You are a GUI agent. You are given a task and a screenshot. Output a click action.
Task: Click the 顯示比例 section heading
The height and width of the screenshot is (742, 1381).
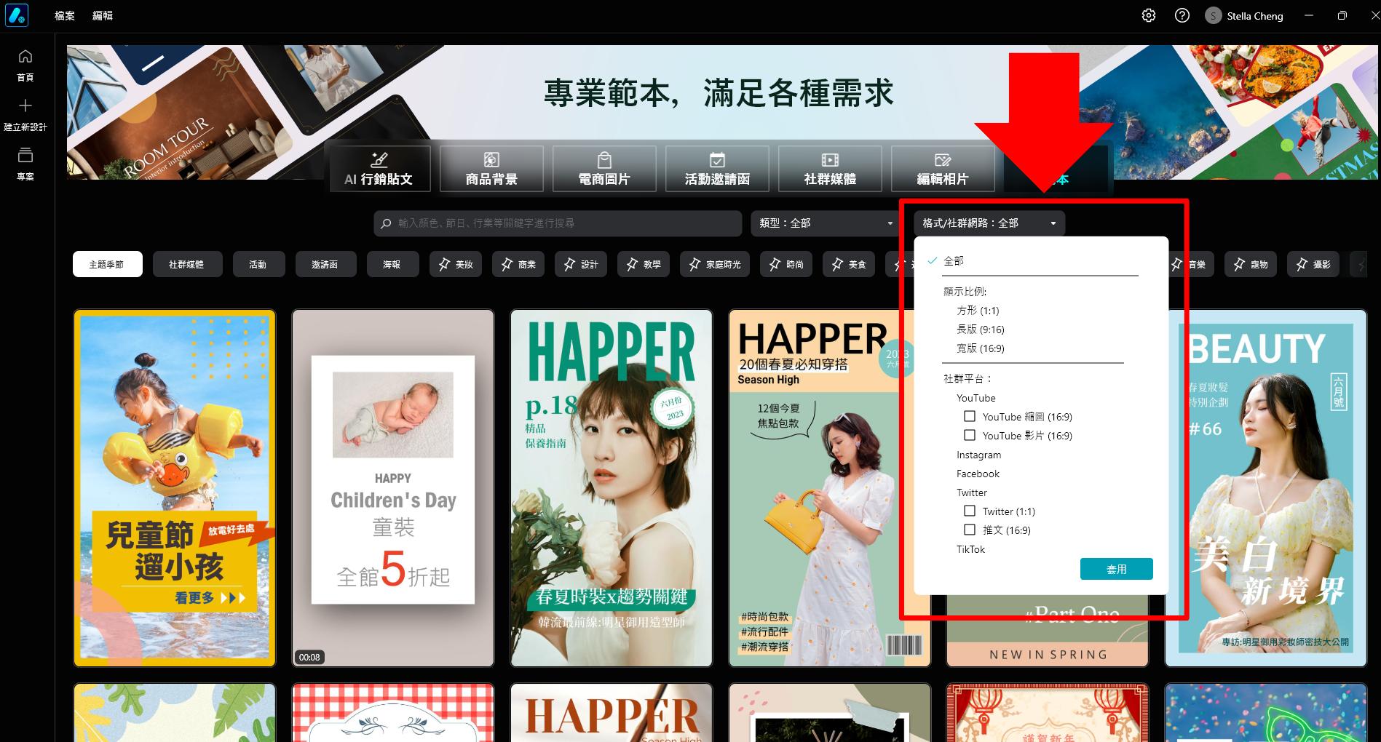click(965, 292)
